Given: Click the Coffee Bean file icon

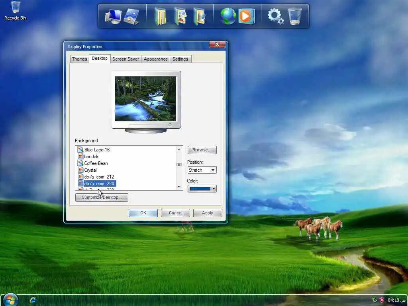Looking at the screenshot, I should 80,163.
